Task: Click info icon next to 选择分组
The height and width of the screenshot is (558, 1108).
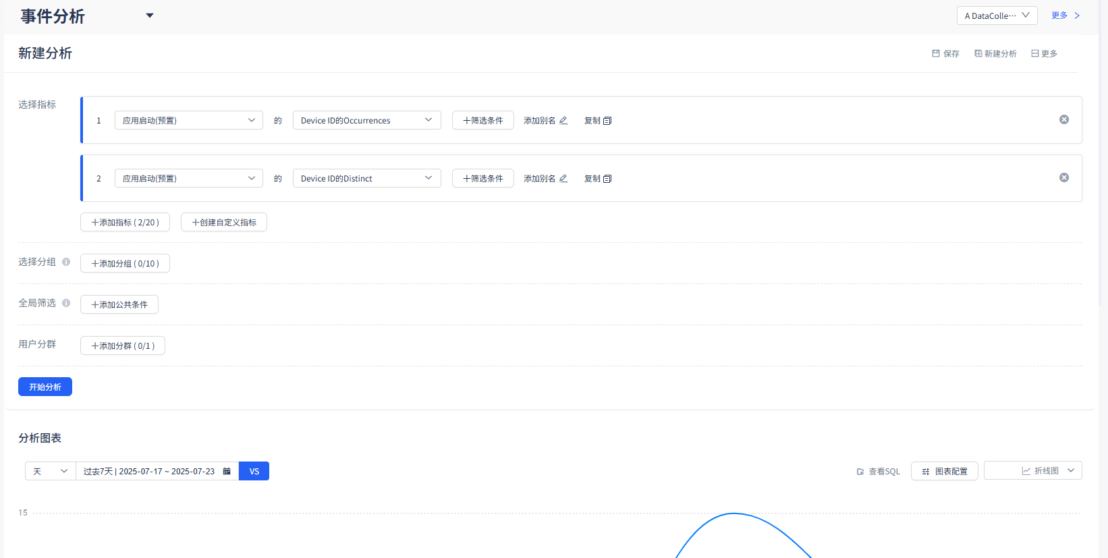Action: 66,262
